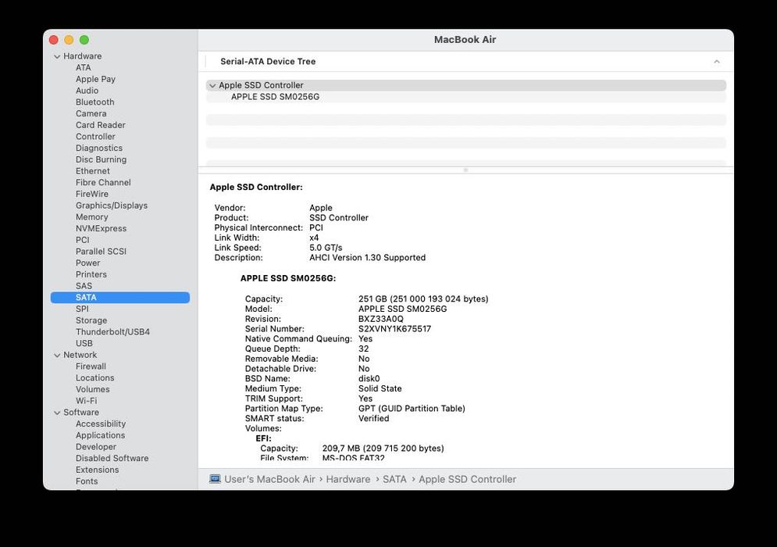777x547 pixels.
Task: Click BSD Name disk0 value
Action: coord(369,378)
